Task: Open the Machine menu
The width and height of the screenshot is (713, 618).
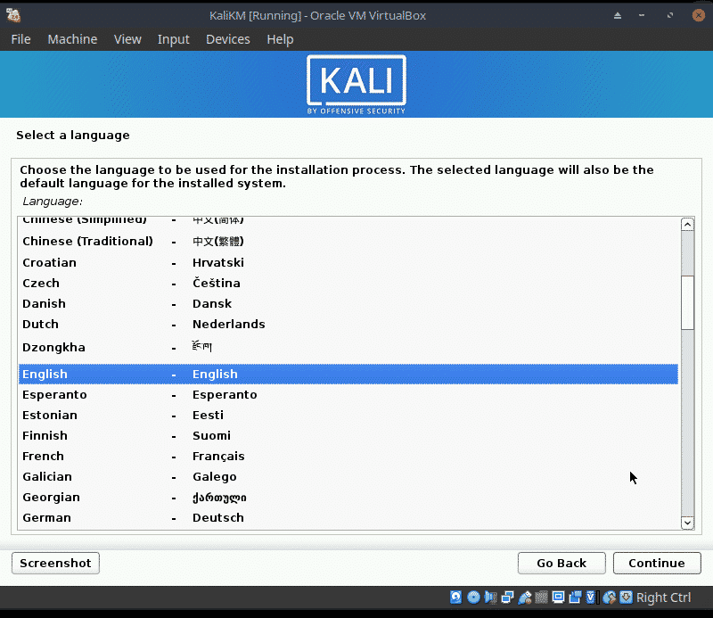Action: (x=72, y=39)
